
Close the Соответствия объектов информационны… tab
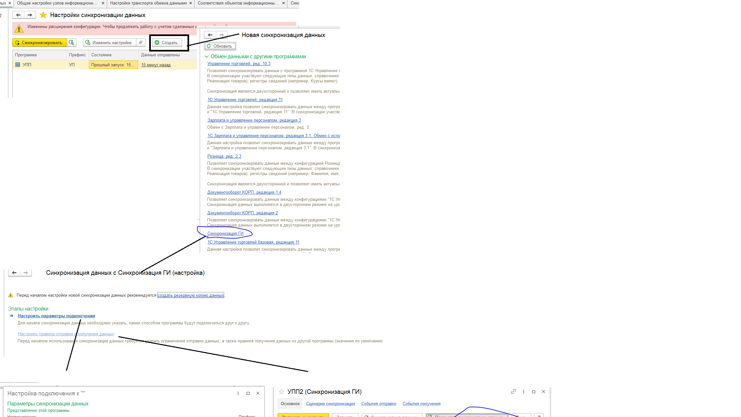(x=283, y=3)
